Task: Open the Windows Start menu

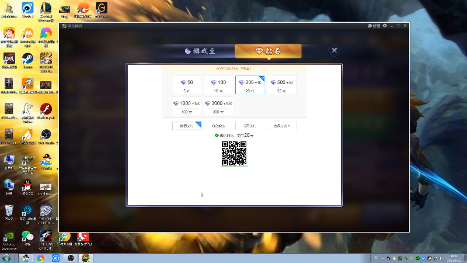Action: (6, 258)
